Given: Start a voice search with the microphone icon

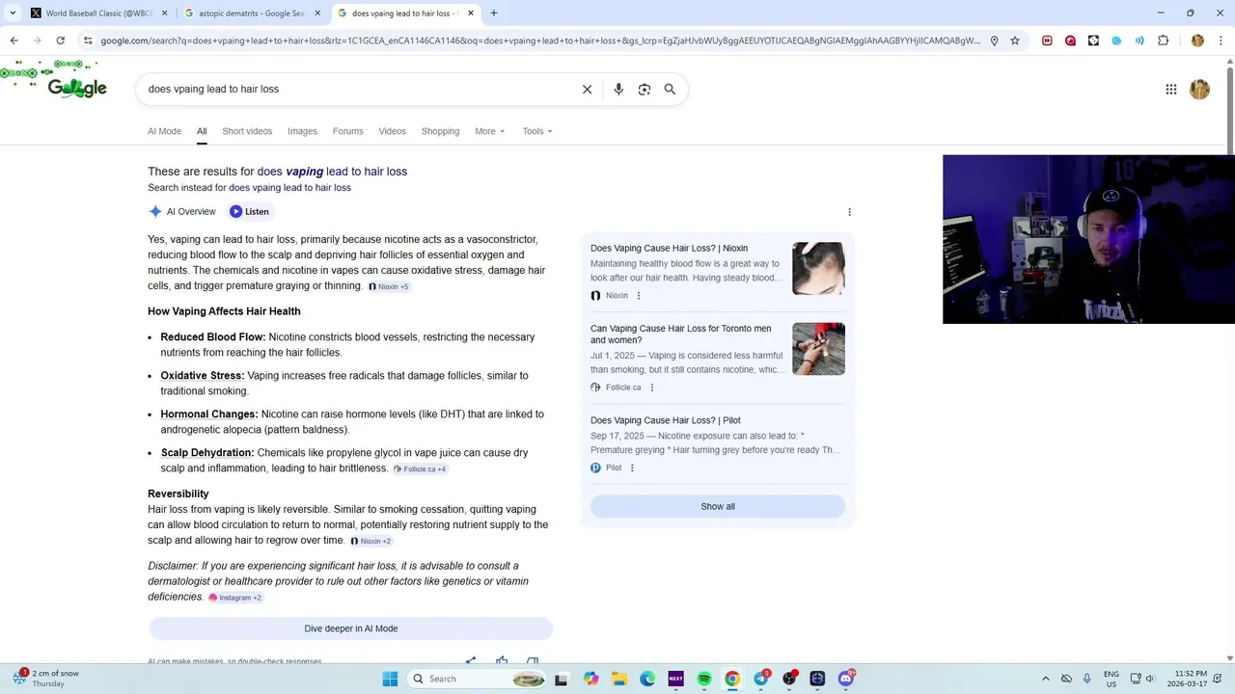Looking at the screenshot, I should [618, 89].
